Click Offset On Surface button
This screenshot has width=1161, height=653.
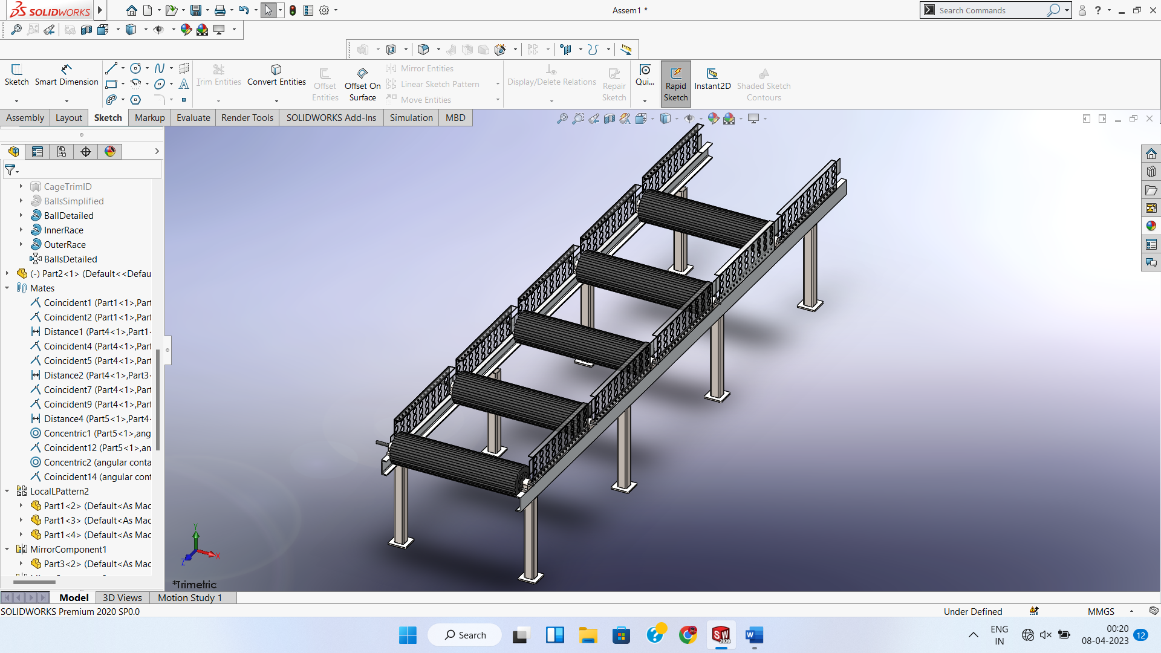(x=363, y=84)
